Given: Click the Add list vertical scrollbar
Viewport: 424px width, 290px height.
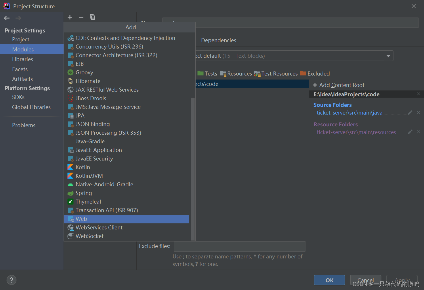Looking at the screenshot, I should [x=193, y=169].
